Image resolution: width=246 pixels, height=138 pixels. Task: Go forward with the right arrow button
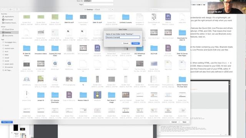point(6,10)
